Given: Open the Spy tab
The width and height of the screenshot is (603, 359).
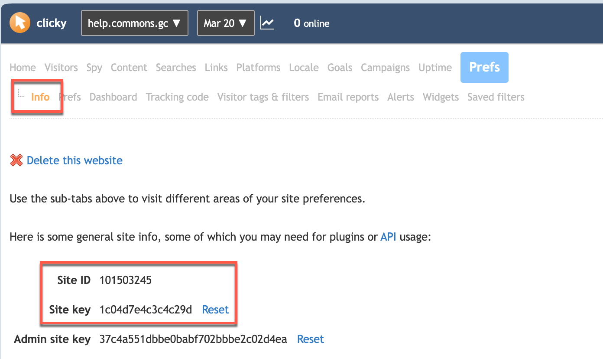Looking at the screenshot, I should tap(94, 68).
